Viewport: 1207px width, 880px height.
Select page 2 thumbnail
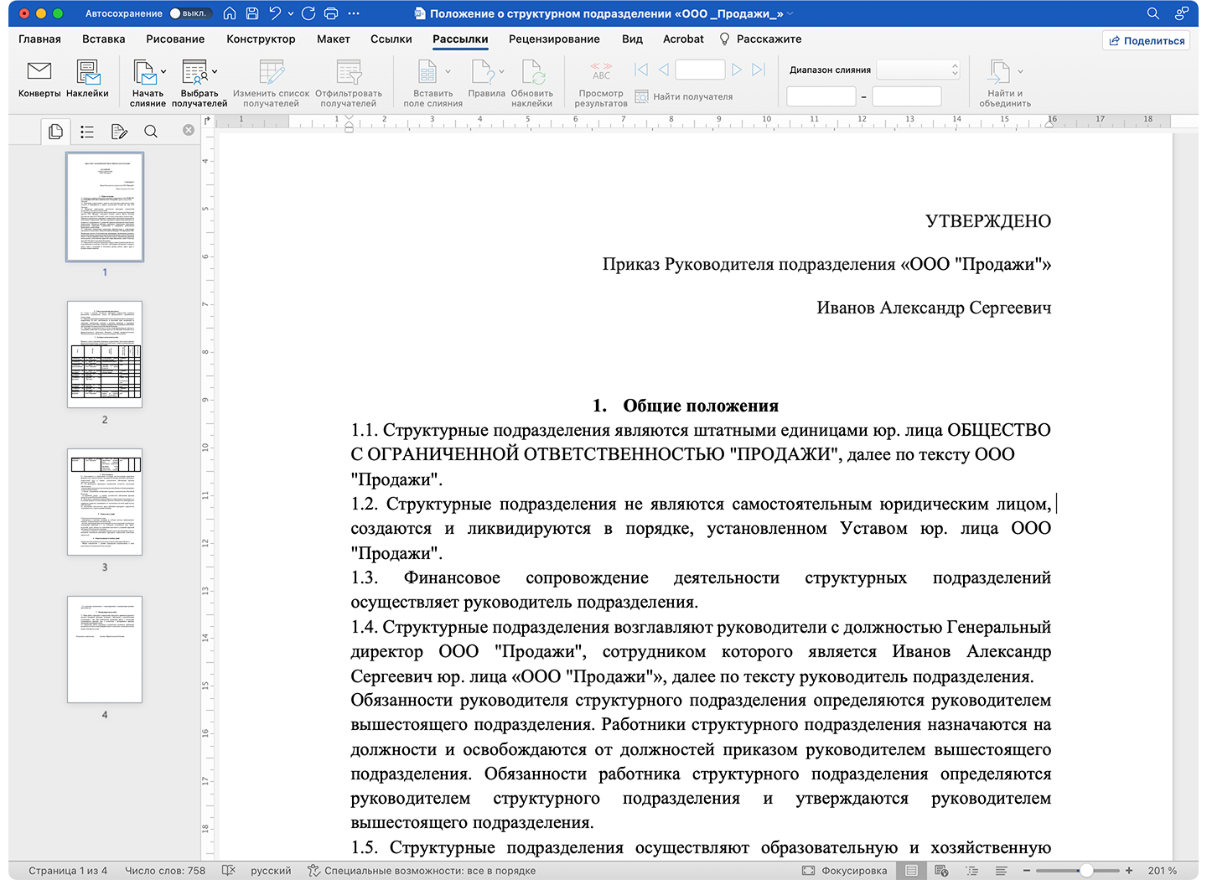click(x=105, y=355)
